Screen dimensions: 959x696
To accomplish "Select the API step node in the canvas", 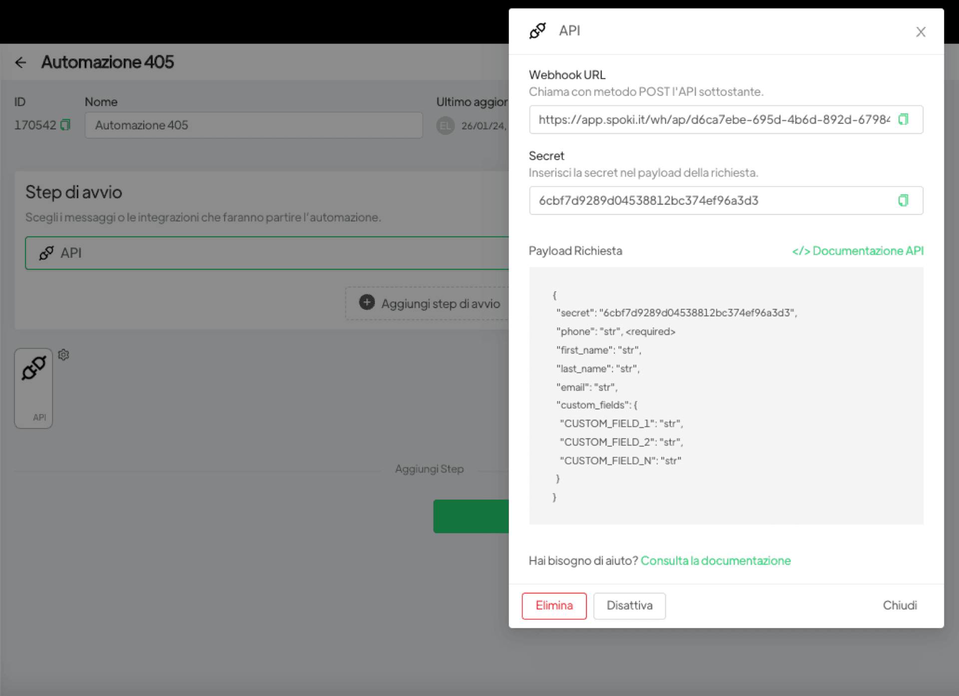I will click(33, 388).
